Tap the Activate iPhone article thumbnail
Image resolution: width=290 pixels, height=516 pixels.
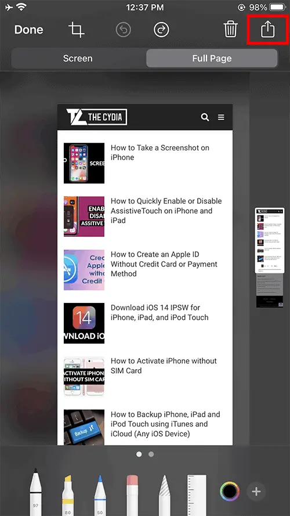84,377
